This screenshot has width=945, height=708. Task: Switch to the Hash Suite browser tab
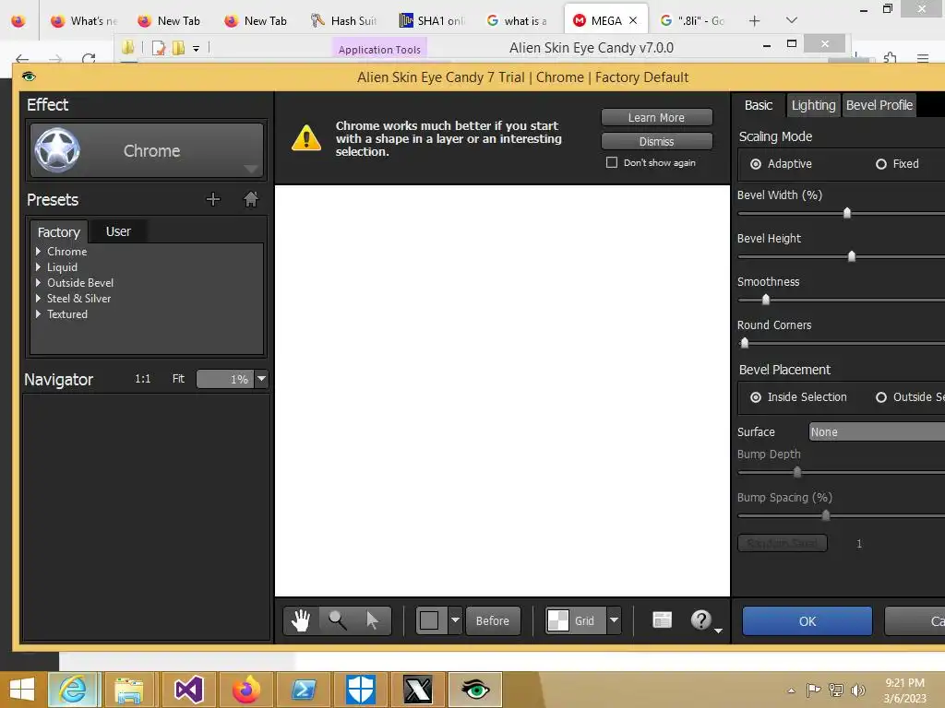pos(343,20)
